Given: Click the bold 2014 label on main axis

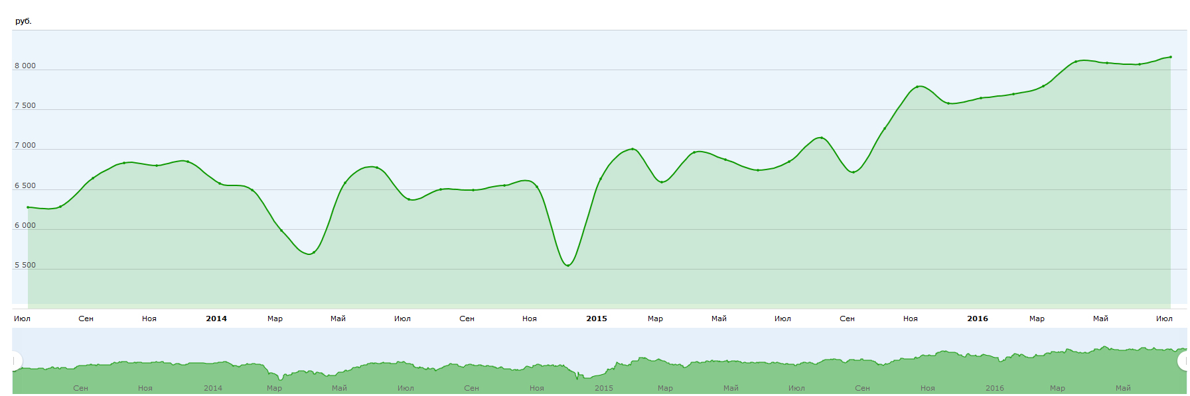Looking at the screenshot, I should coord(216,319).
